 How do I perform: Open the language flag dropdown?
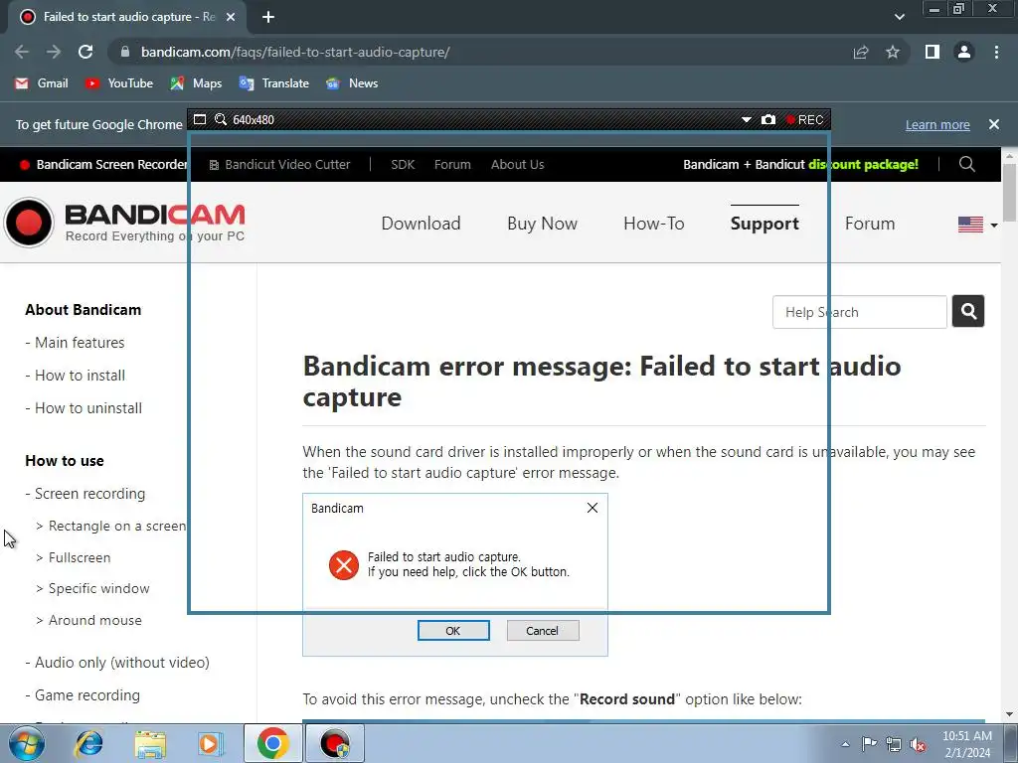977,225
